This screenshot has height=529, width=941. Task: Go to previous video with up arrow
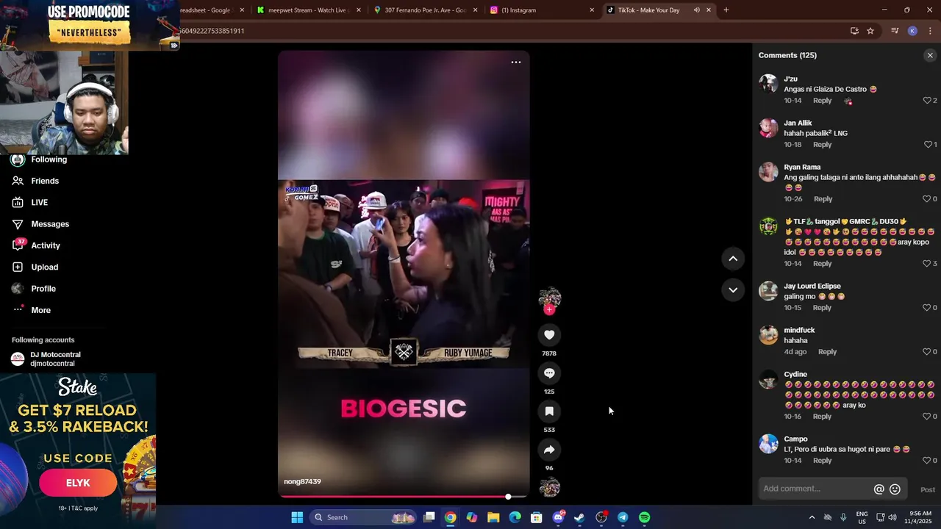pyautogui.click(x=733, y=259)
